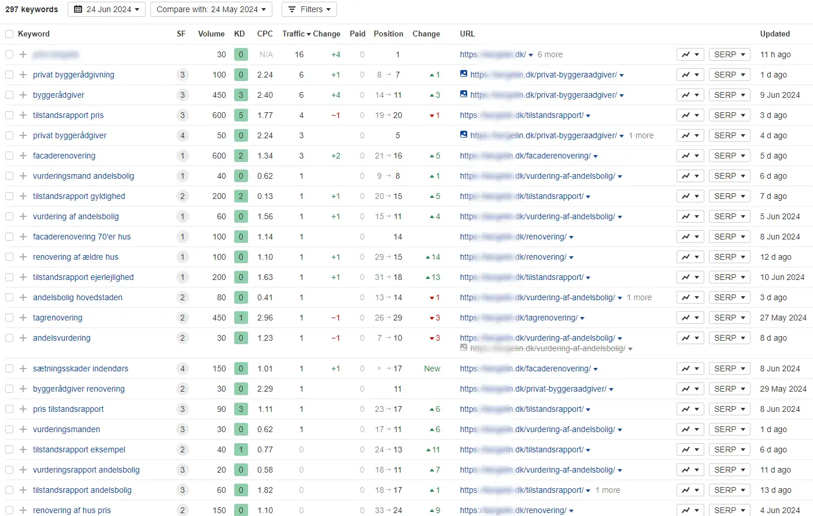
Task: Open keyword link 'tilstandsrapport gyldighed'
Action: click(79, 196)
